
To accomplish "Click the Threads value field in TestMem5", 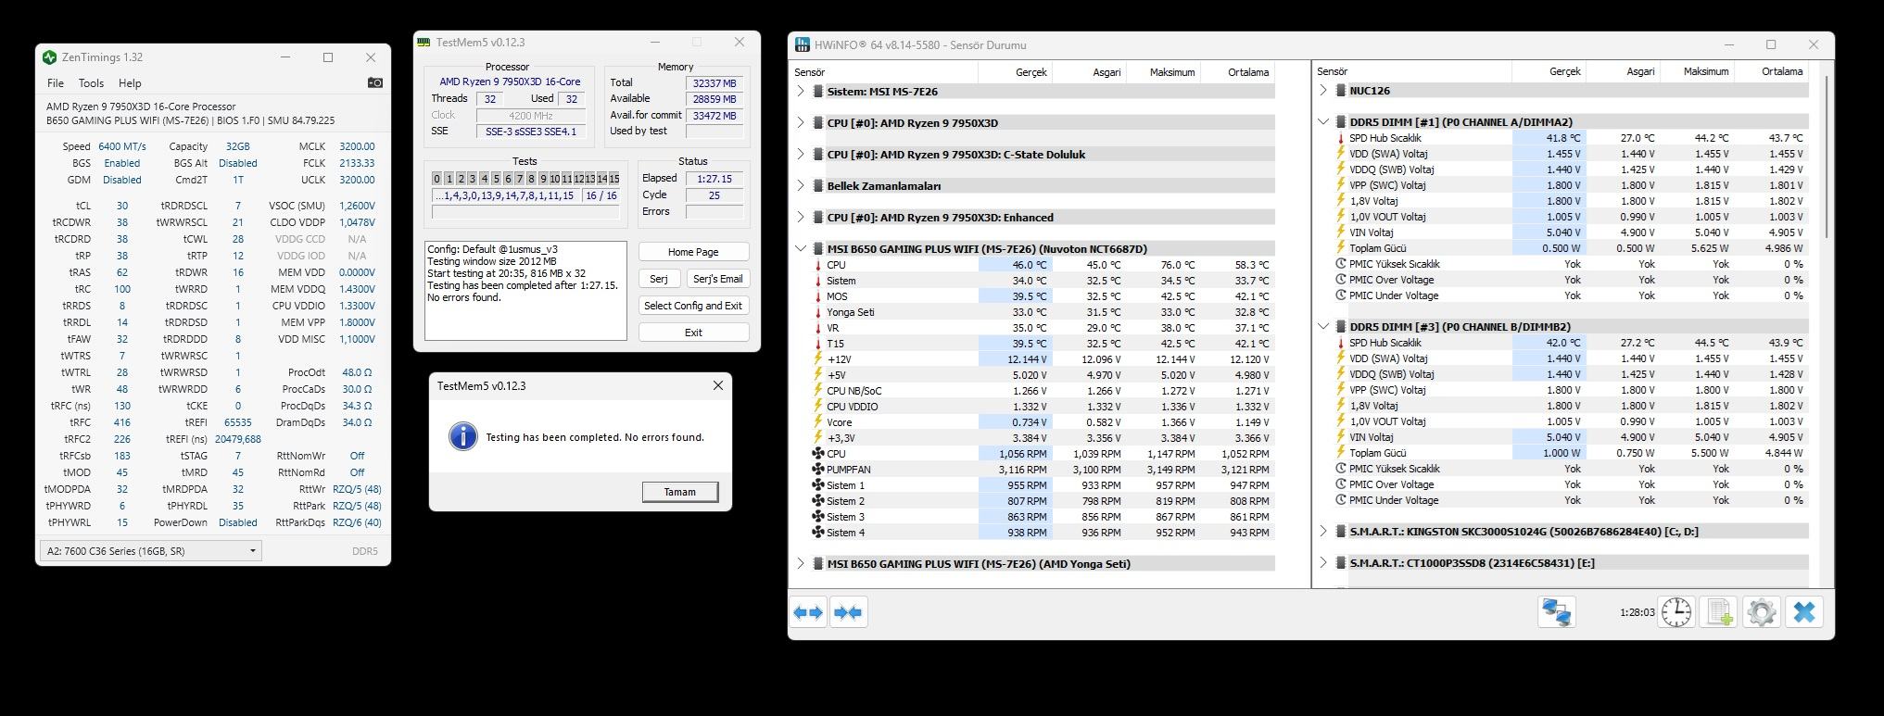I will point(489,99).
